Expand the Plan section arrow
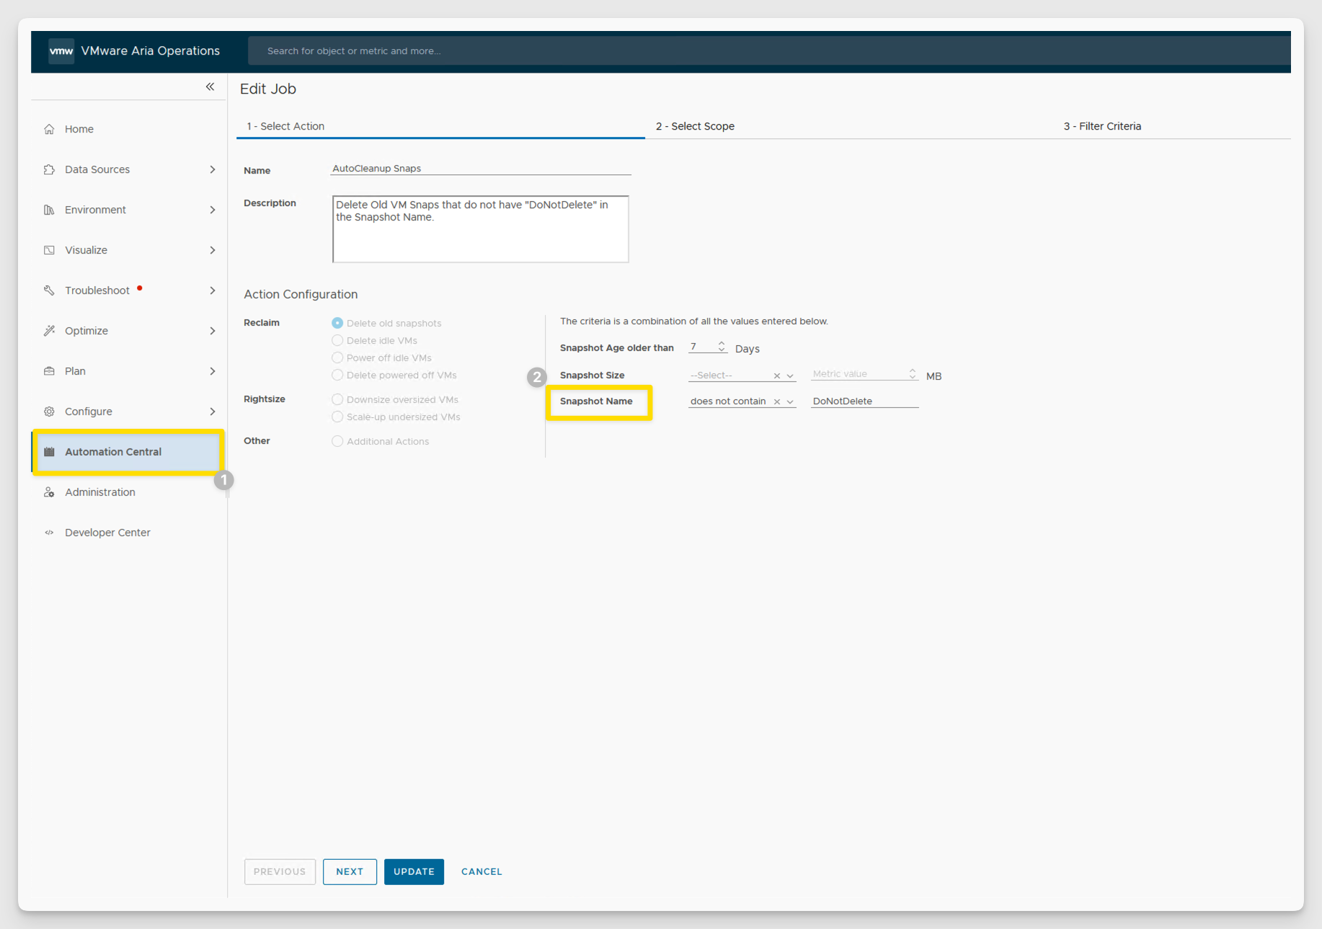The width and height of the screenshot is (1322, 929). [x=212, y=371]
